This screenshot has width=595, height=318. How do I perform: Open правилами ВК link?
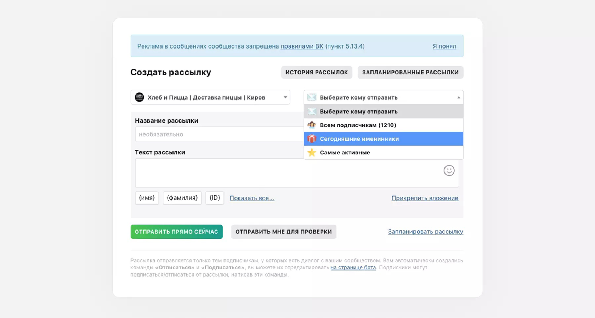coord(302,46)
